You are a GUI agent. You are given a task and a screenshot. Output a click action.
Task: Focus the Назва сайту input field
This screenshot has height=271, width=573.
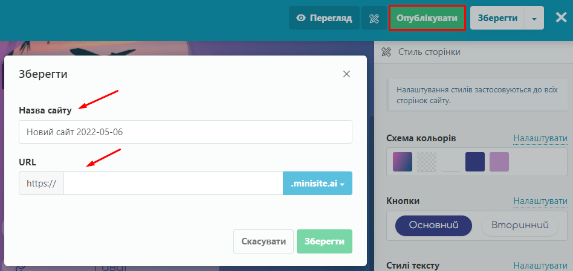(186, 132)
